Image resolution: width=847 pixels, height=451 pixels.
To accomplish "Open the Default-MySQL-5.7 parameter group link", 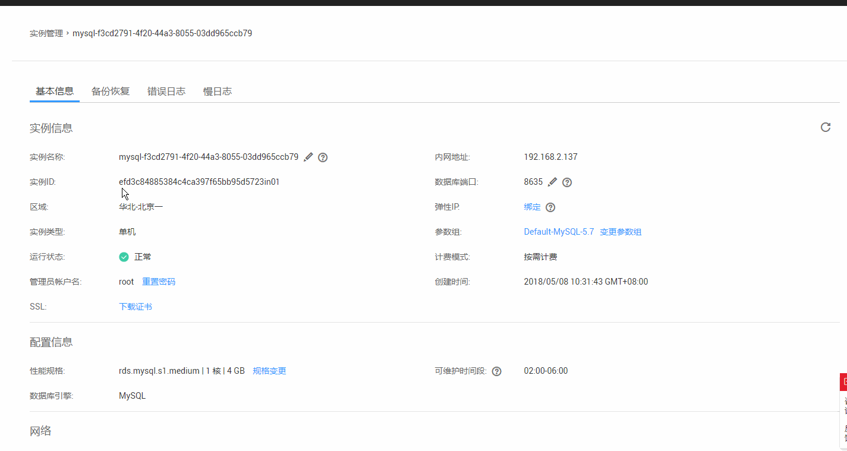I will click(x=559, y=231).
